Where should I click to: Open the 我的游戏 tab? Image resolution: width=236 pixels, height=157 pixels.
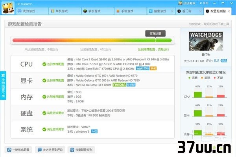click(32, 11)
